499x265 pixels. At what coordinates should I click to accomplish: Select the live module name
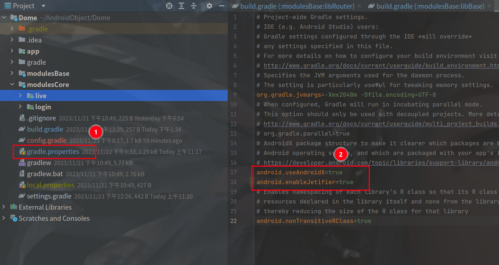[41, 96]
